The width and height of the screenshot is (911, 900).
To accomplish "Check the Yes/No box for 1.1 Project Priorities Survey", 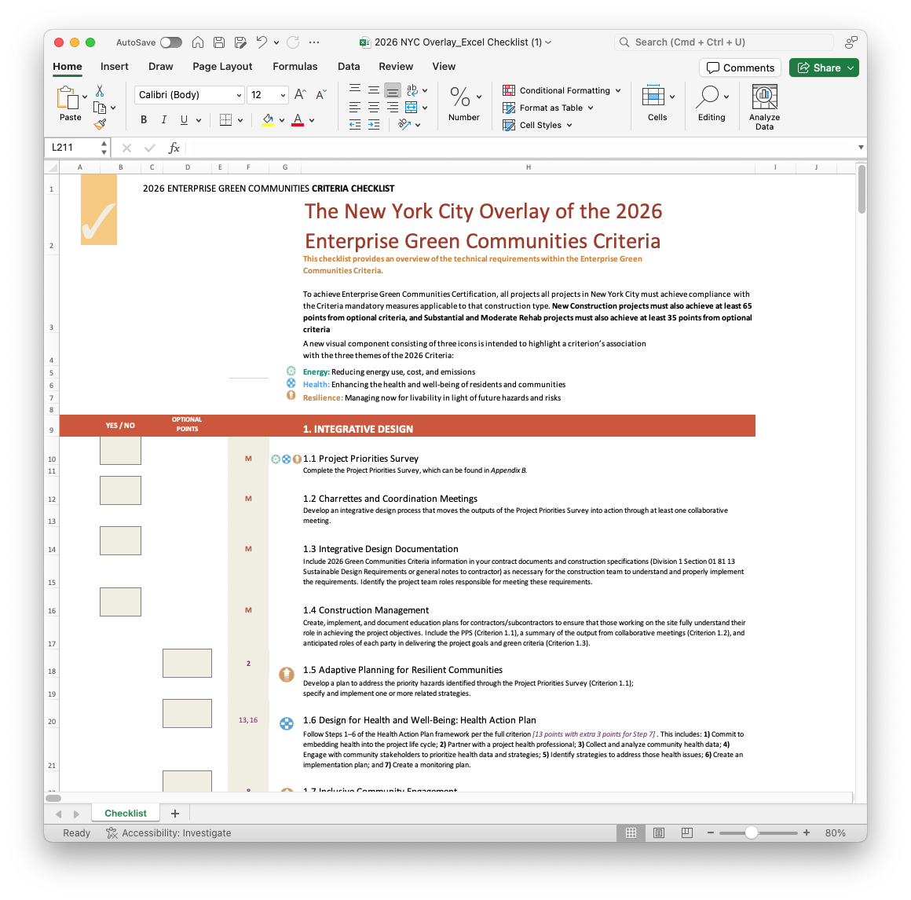I will [x=120, y=451].
